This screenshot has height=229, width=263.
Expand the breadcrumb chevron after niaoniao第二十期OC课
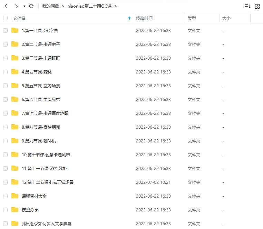coord(116,6)
